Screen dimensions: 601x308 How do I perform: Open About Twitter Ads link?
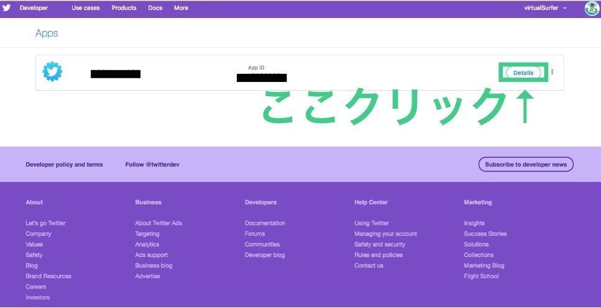point(158,224)
